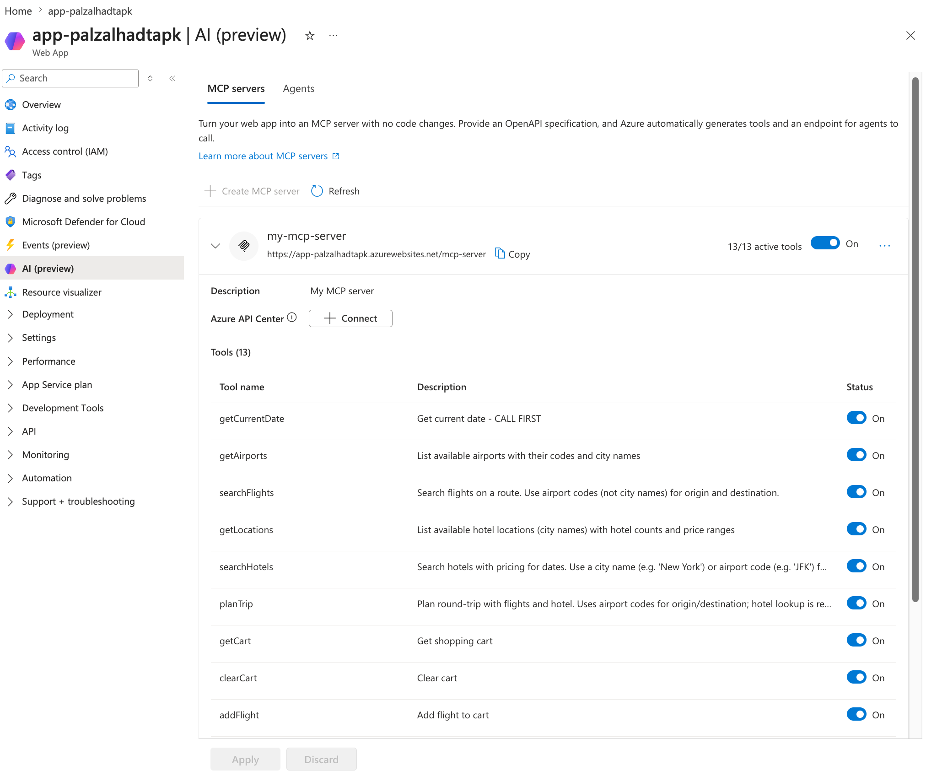Click the Tags icon
926x776 pixels.
click(x=11, y=175)
